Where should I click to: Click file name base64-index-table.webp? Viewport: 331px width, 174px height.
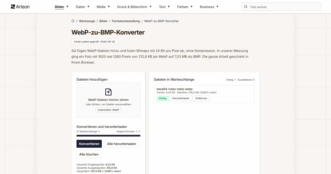coord(174,89)
